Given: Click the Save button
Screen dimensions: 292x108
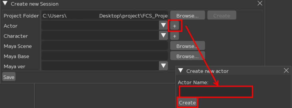Looking at the screenshot, I should [x=9, y=77].
